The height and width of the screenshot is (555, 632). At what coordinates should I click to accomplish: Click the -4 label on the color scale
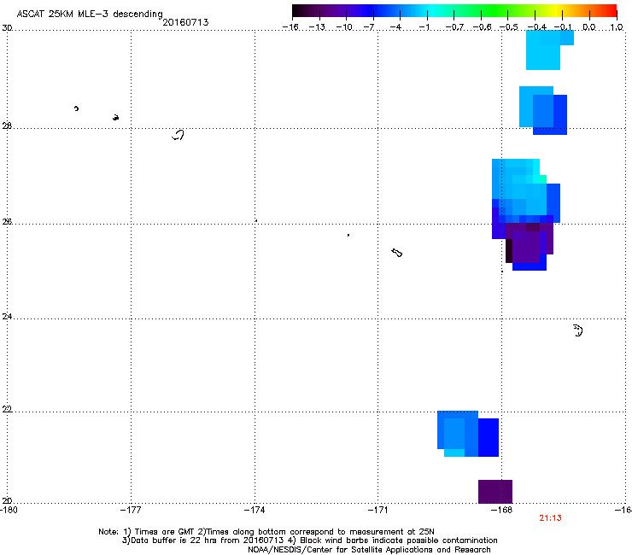click(395, 27)
